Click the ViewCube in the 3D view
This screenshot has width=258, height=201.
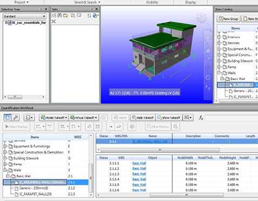tap(201, 18)
